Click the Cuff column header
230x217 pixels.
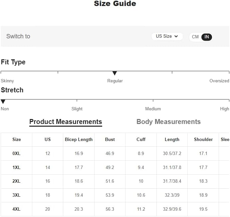click(x=141, y=139)
